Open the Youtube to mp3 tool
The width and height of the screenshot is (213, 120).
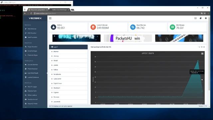[x=33, y=99]
